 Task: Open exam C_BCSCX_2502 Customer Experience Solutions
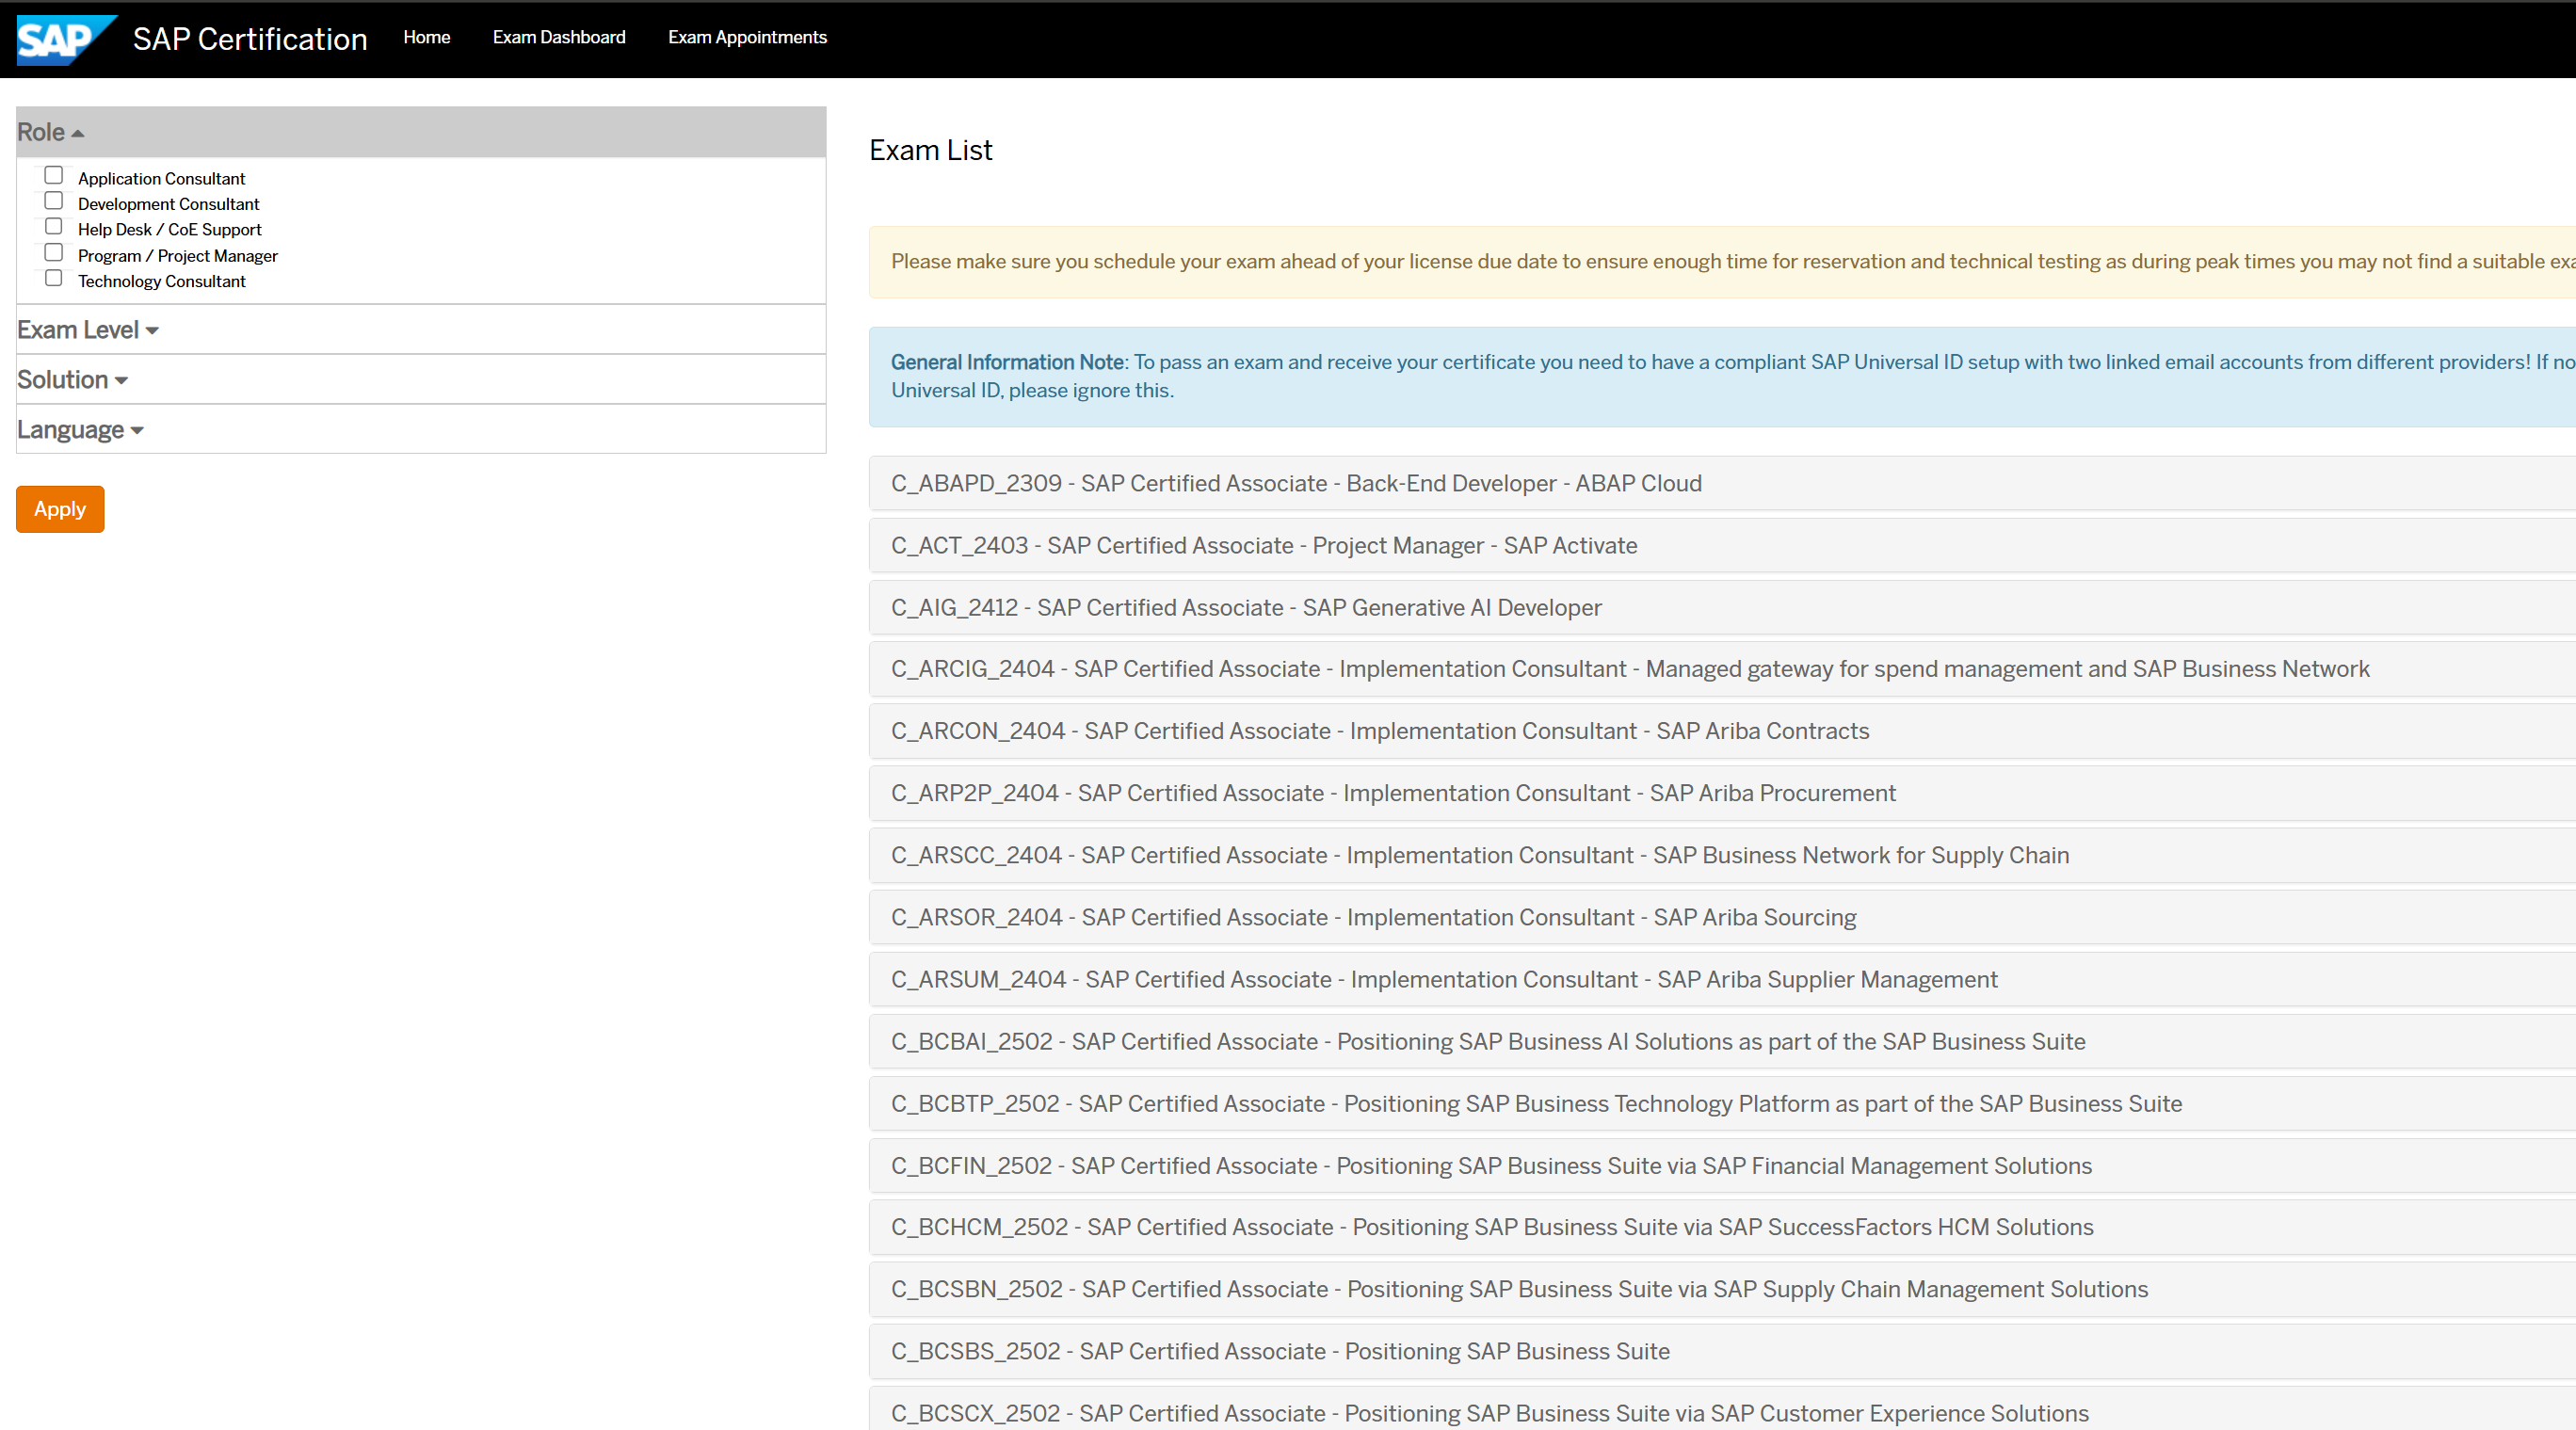(1722, 1408)
